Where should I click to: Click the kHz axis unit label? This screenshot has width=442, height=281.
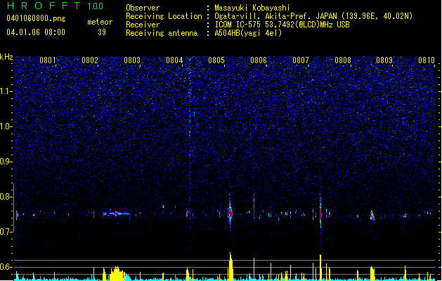click(x=6, y=57)
